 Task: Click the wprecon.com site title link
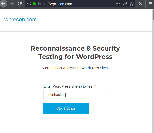(x=20, y=20)
